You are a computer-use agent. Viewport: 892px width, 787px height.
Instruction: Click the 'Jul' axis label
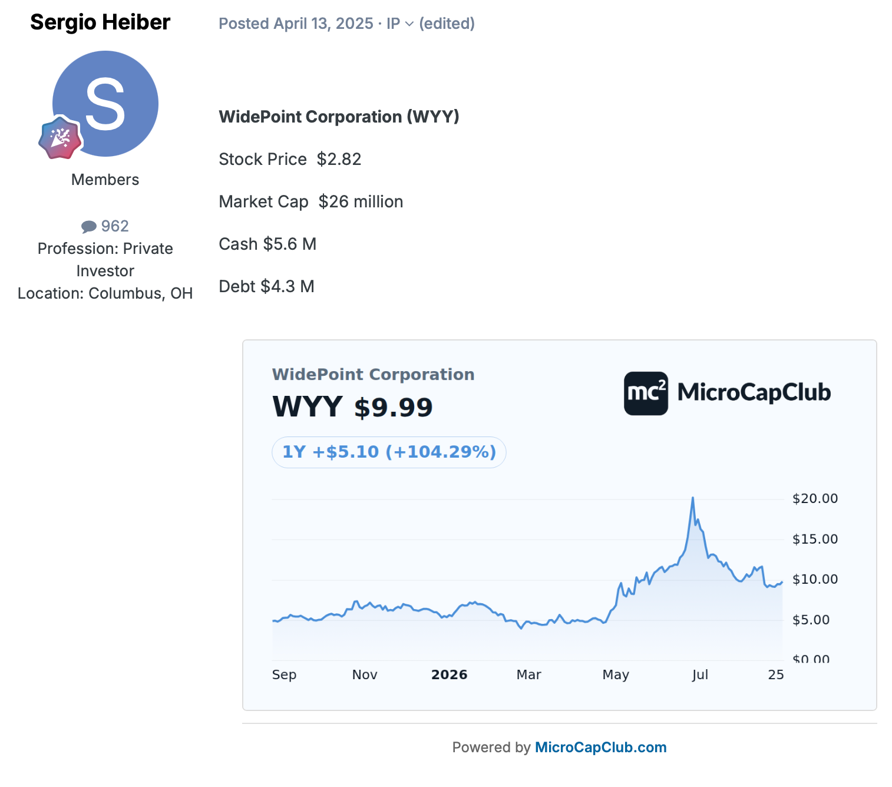pos(700,675)
